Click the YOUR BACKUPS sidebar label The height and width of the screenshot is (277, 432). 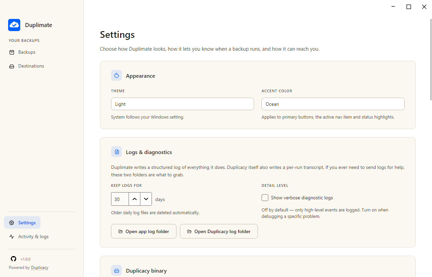24,41
